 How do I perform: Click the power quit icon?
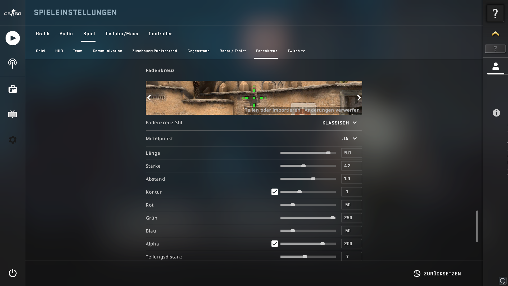[12, 273]
